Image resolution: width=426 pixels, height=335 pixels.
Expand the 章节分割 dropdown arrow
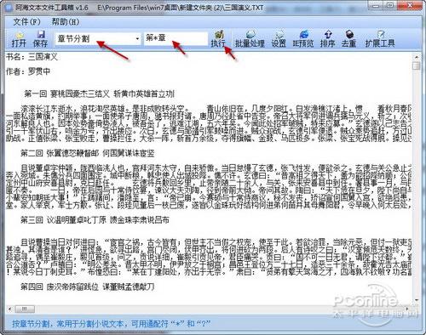click(x=137, y=38)
